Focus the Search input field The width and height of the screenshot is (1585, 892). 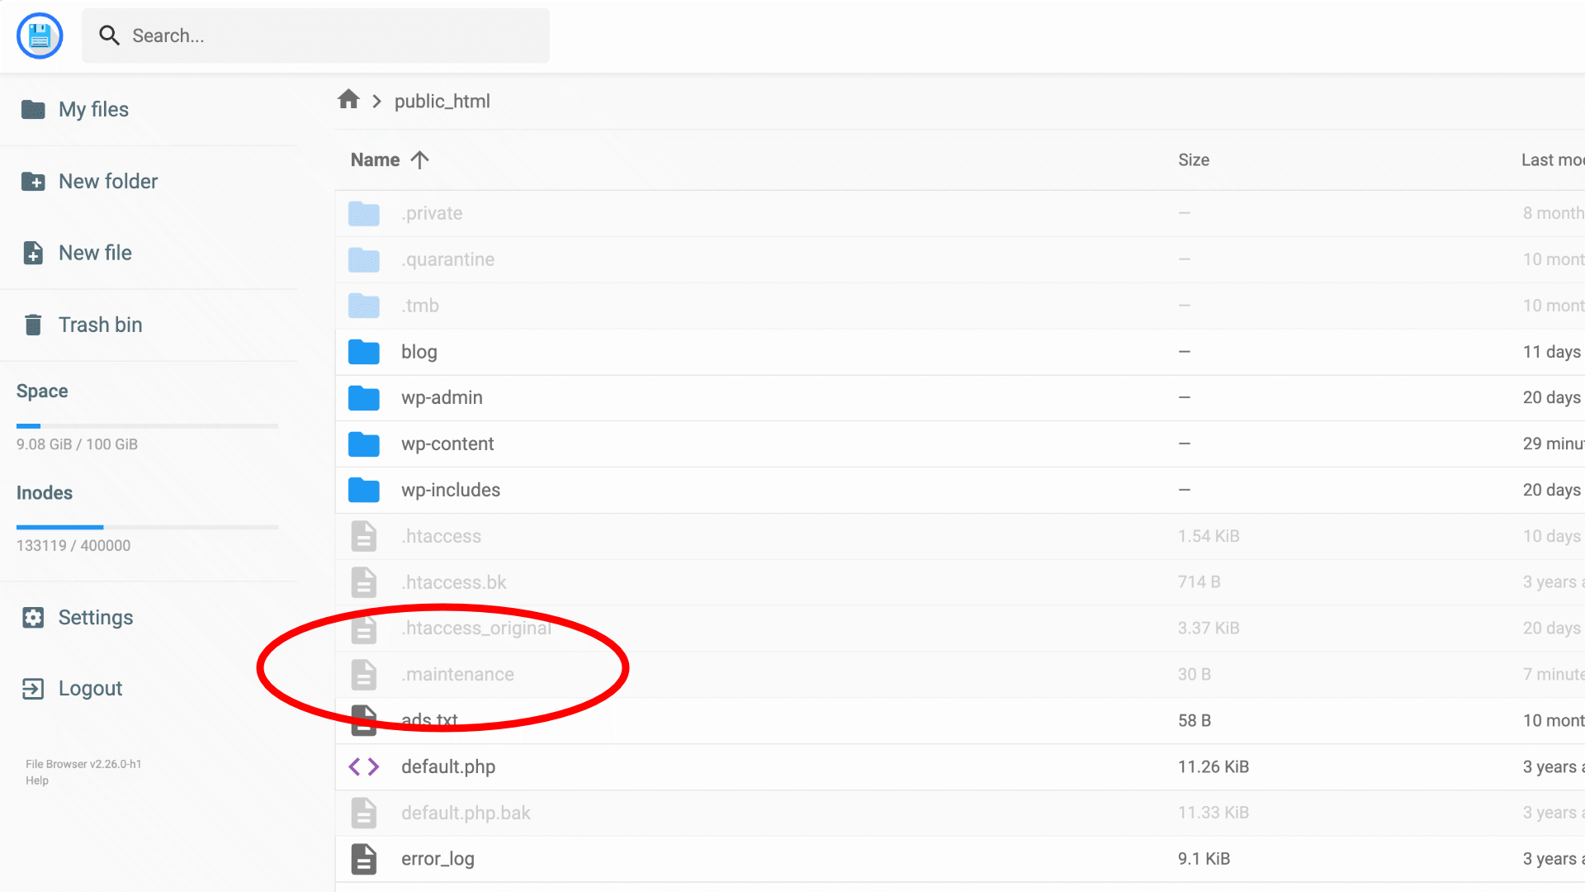[x=315, y=36]
